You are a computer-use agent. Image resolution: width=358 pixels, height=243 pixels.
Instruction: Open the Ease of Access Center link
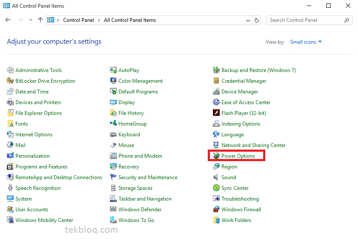[246, 102]
